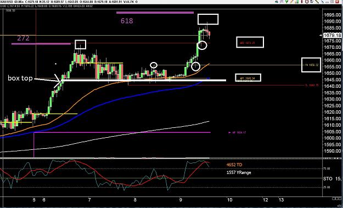This screenshot has height=208, width=343.
Task: Select the diagonal line drawing tool
Action: click(317, 2)
